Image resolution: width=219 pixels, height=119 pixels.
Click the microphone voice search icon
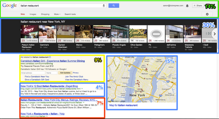tap(104, 6)
